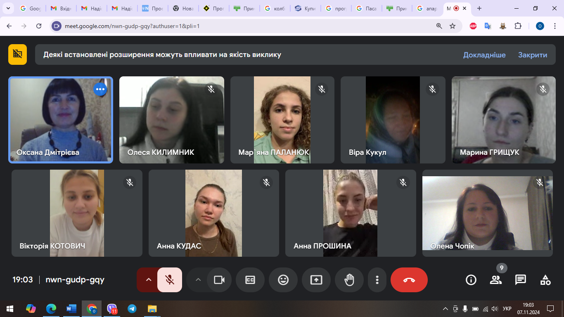564x317 pixels.
Task: Open the meeting details info icon
Action: 471,280
